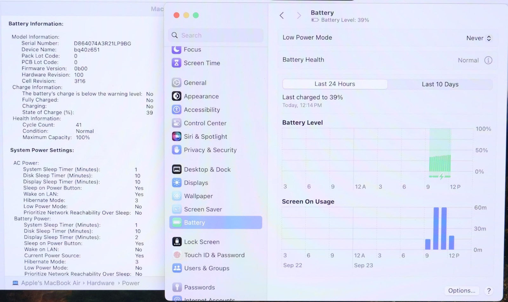The width and height of the screenshot is (508, 302).
Task: Click in the Search field
Action: 216,35
